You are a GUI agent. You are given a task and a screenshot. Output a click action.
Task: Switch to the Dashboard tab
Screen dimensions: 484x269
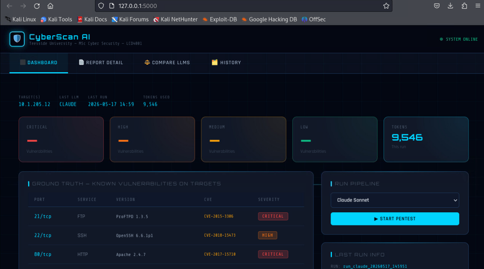(39, 63)
